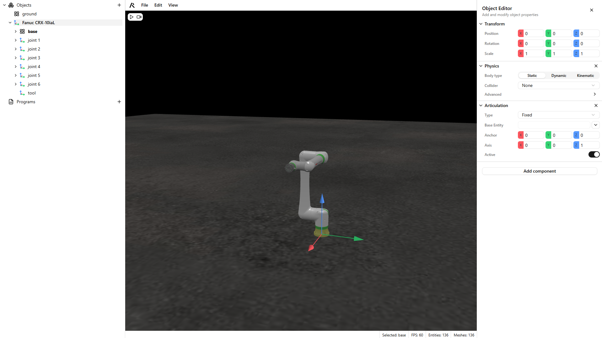
Task: Set body type to Kinematic
Action: click(585, 76)
